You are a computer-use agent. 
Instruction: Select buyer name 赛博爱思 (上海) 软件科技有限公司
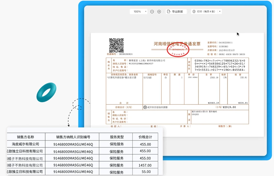coord(147,60)
